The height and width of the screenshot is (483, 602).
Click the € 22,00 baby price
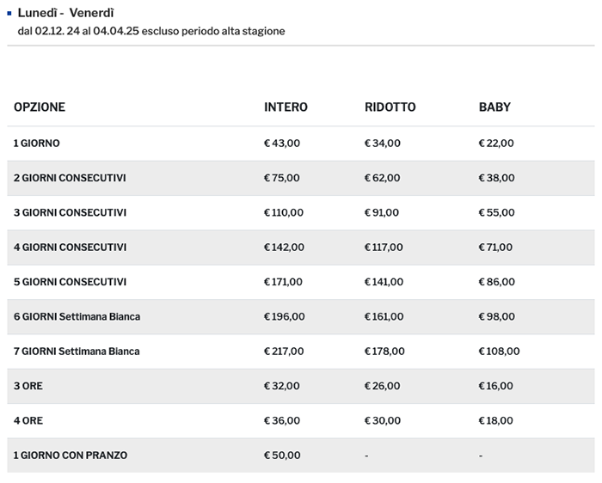coord(496,144)
